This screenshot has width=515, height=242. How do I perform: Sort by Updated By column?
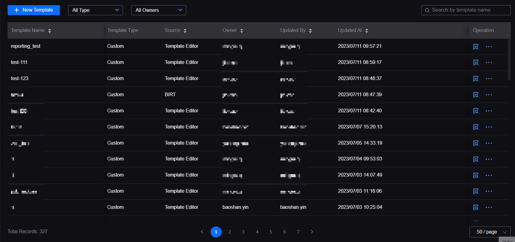310,30
